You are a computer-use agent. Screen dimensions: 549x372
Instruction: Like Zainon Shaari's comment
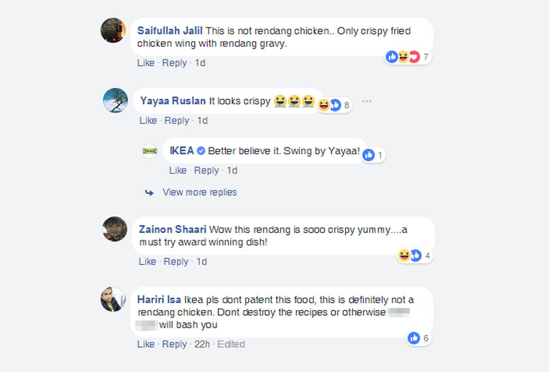(x=148, y=262)
